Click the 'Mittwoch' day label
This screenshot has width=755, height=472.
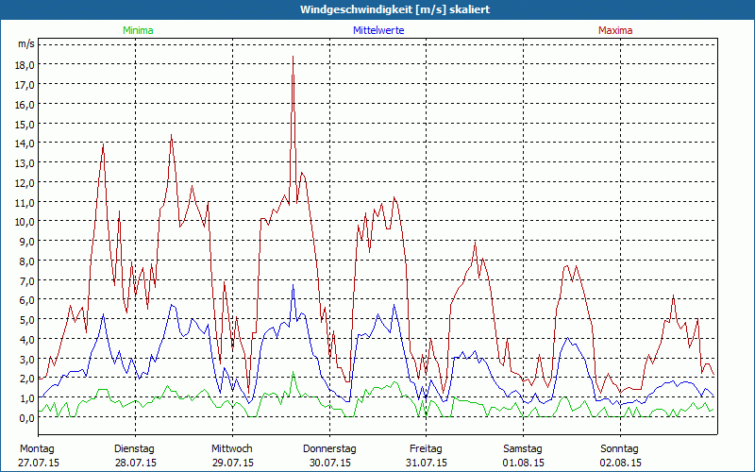tap(232, 449)
